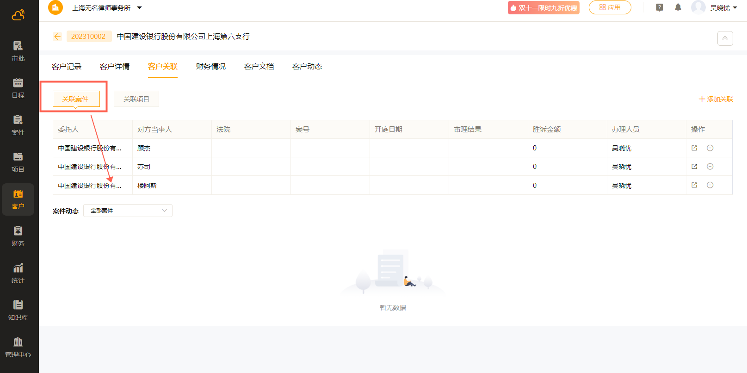Remove the 楼阿斯 case association
The image size is (747, 373).
(710, 185)
